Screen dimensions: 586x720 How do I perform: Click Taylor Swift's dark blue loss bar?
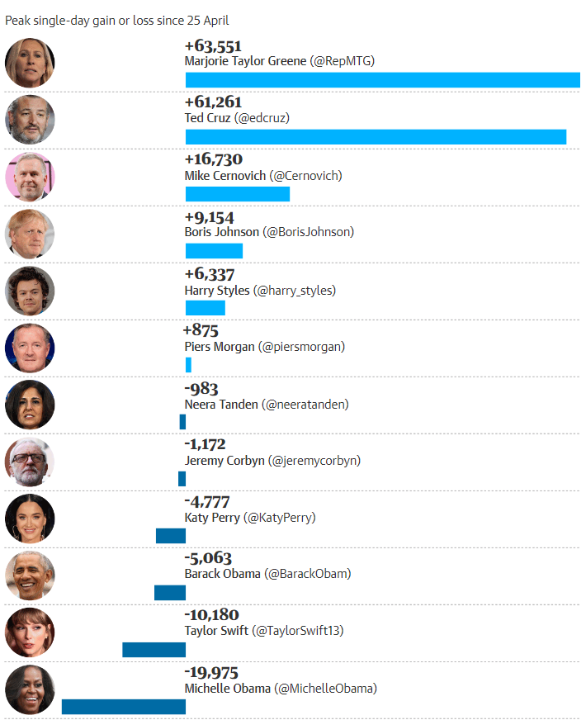tap(154, 650)
